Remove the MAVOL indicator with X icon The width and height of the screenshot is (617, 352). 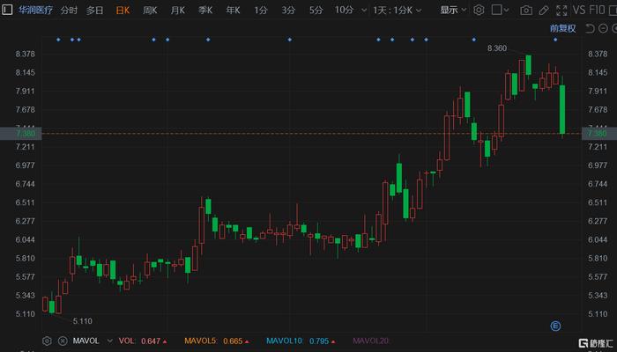point(62,340)
